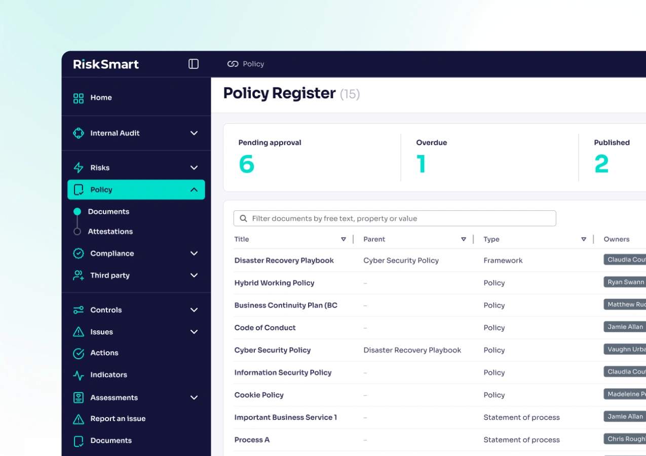This screenshot has height=456, width=646.
Task: Click the Ryan Swann owner tag
Action: coord(625,282)
